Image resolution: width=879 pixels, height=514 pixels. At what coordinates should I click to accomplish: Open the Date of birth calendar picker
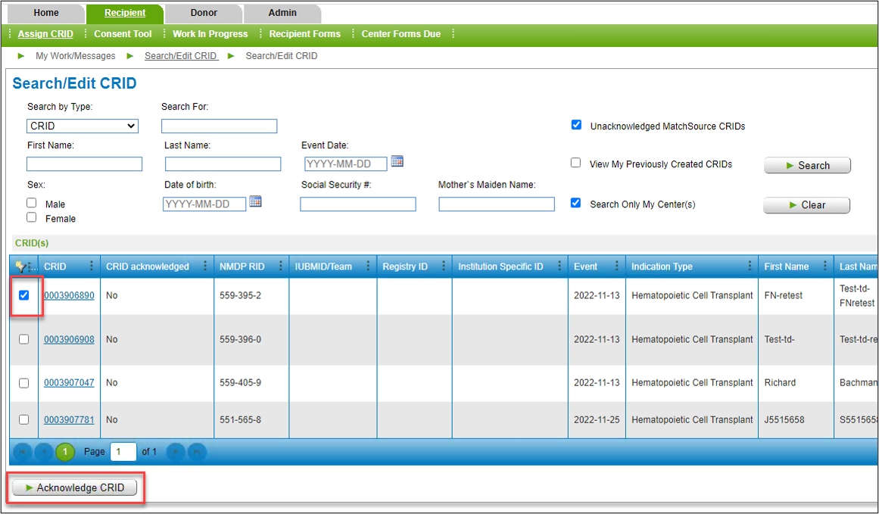pyautogui.click(x=255, y=203)
